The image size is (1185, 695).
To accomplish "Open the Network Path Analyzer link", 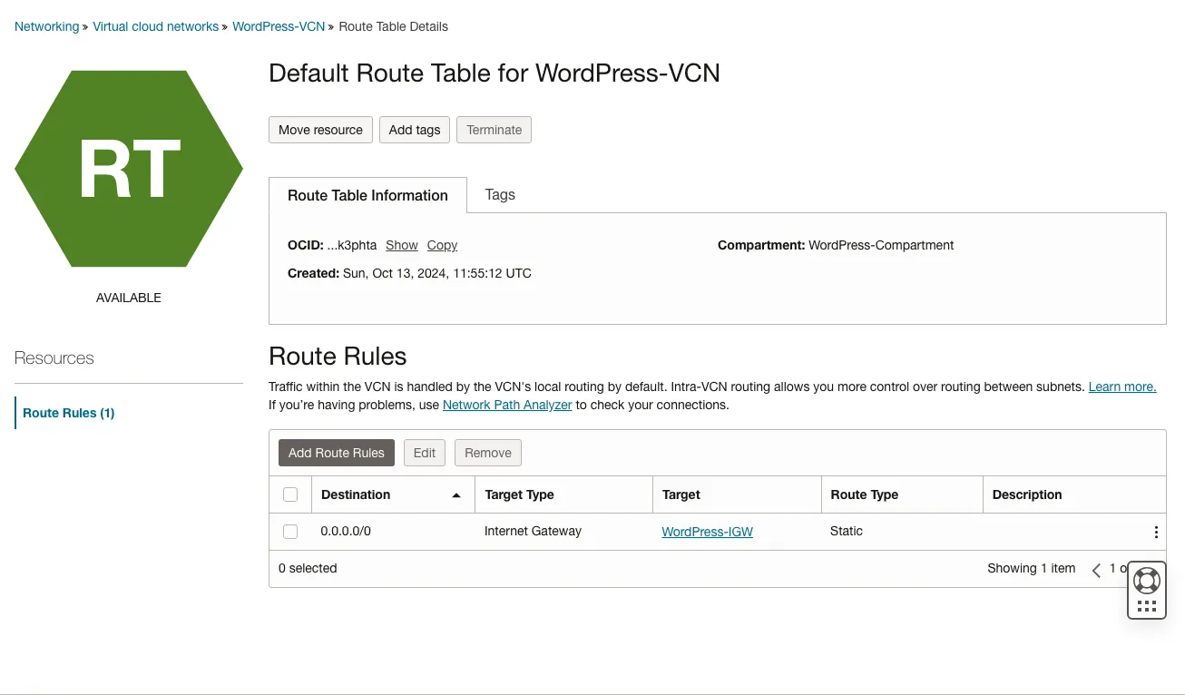I will click(x=506, y=405).
